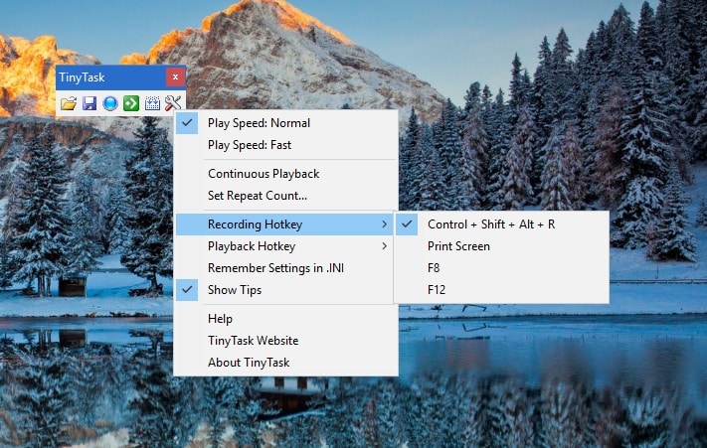Switch to Play Speed: Fast
The image size is (707, 448).
click(250, 145)
